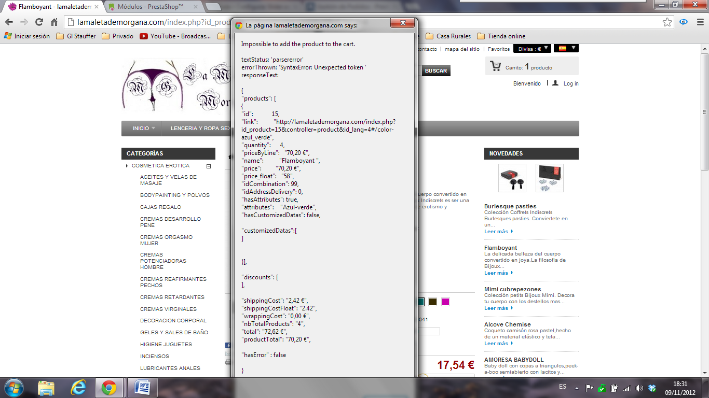
Task: Close the Flamboyant browser tab
Action: tap(98, 7)
